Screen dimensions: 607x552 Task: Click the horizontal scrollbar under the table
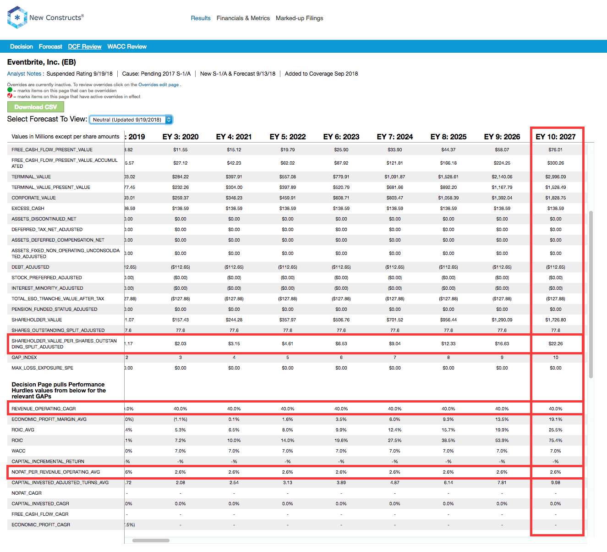(151, 541)
